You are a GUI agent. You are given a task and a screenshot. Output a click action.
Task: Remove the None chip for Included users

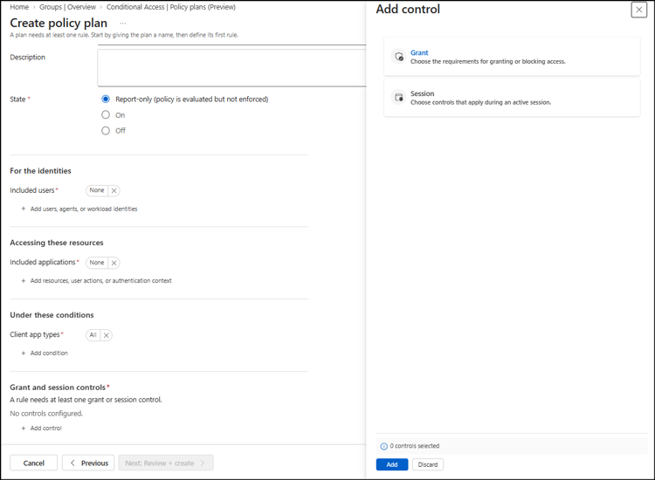tap(114, 191)
